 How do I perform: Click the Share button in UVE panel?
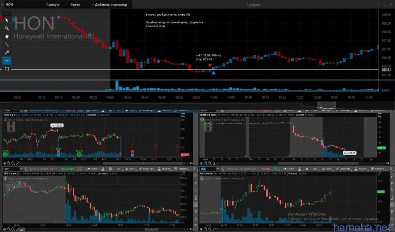pyautogui.click(x=288, y=169)
